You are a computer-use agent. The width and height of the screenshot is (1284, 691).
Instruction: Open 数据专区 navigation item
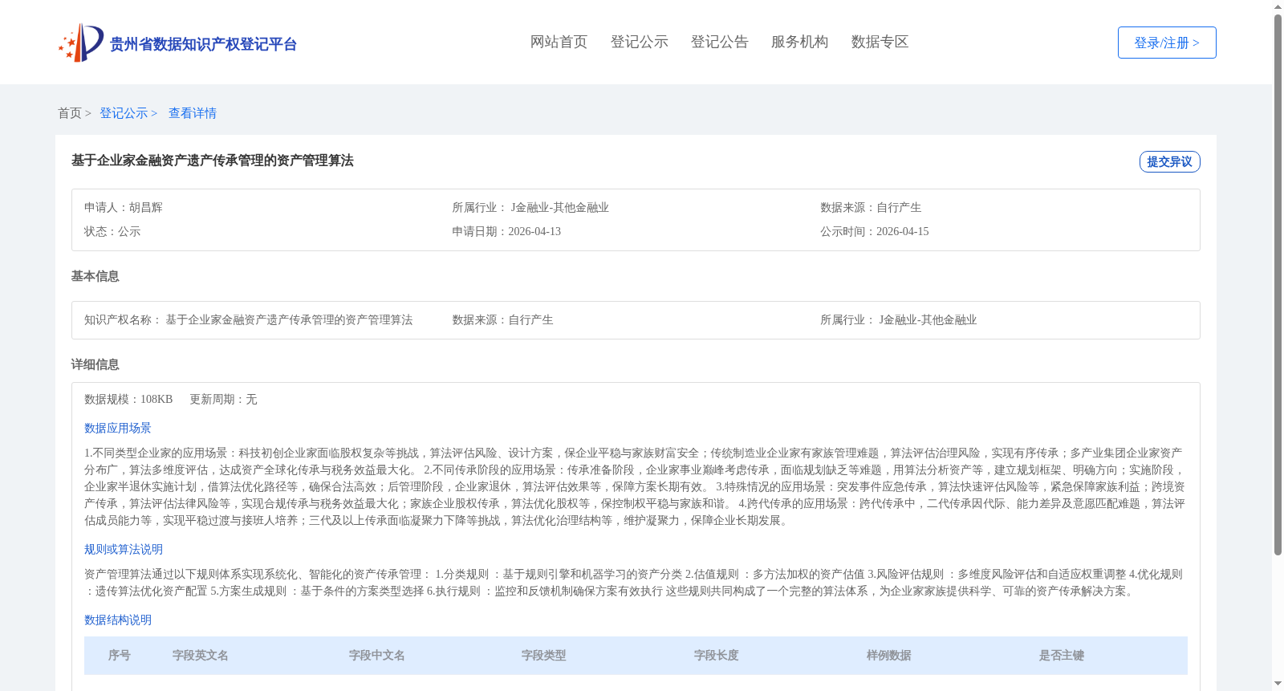880,42
